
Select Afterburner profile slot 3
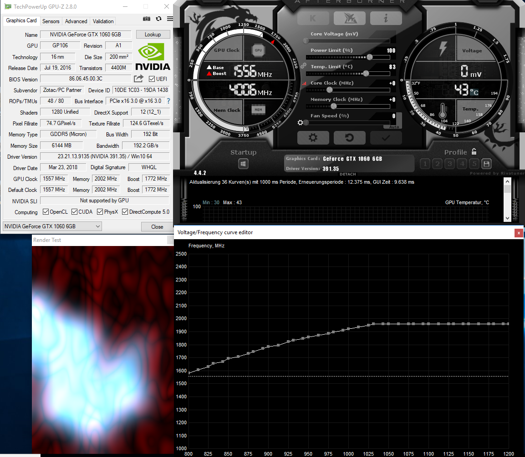click(450, 164)
